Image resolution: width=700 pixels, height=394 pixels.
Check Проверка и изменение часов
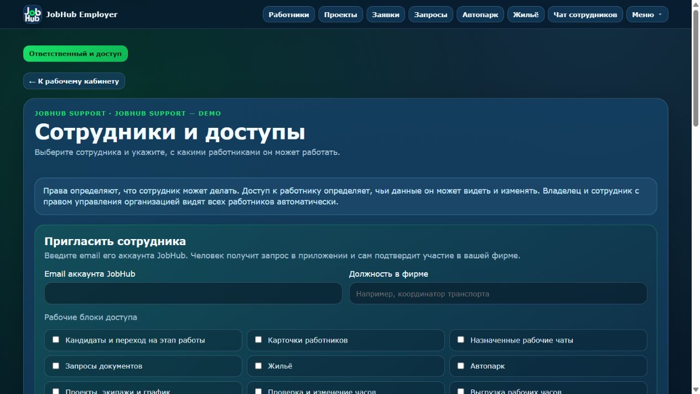tap(258, 391)
